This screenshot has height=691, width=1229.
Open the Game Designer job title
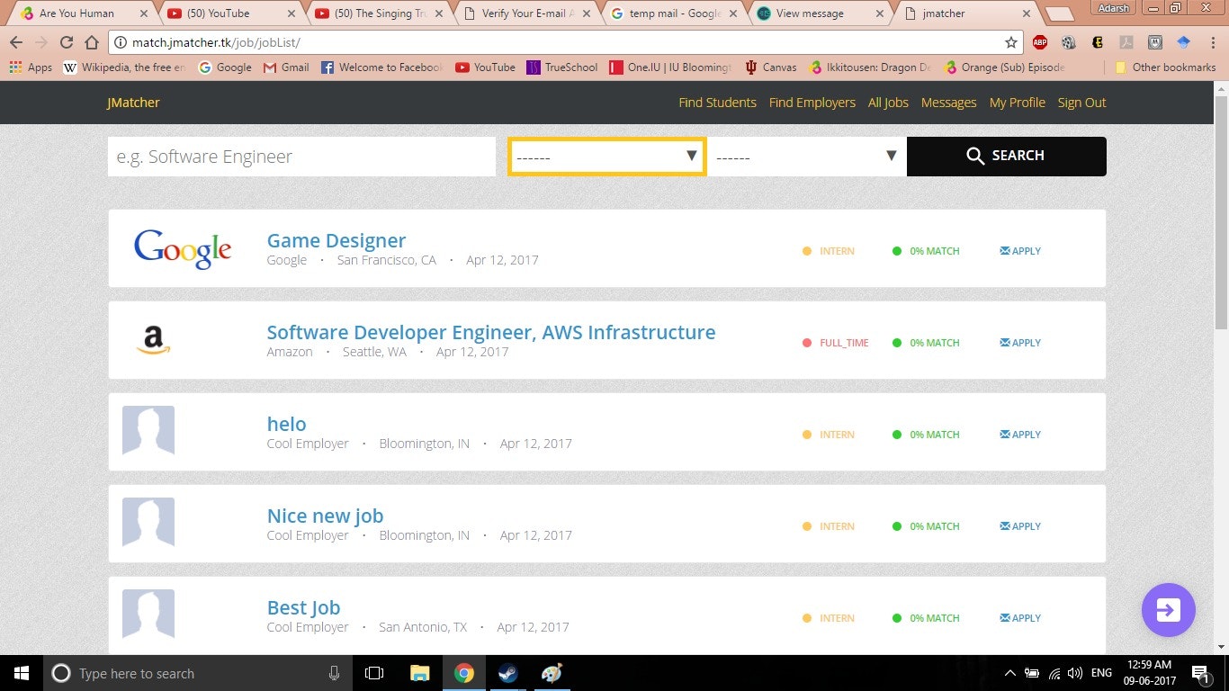tap(336, 240)
